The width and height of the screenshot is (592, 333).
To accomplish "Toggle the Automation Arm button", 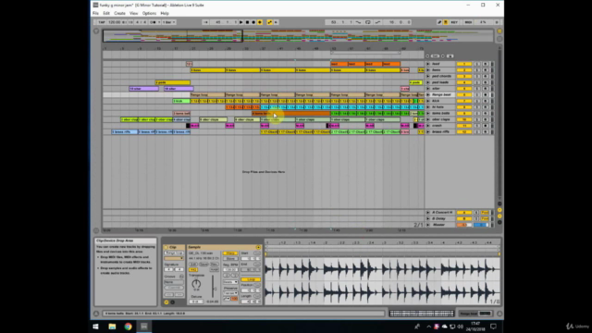I will tap(269, 22).
